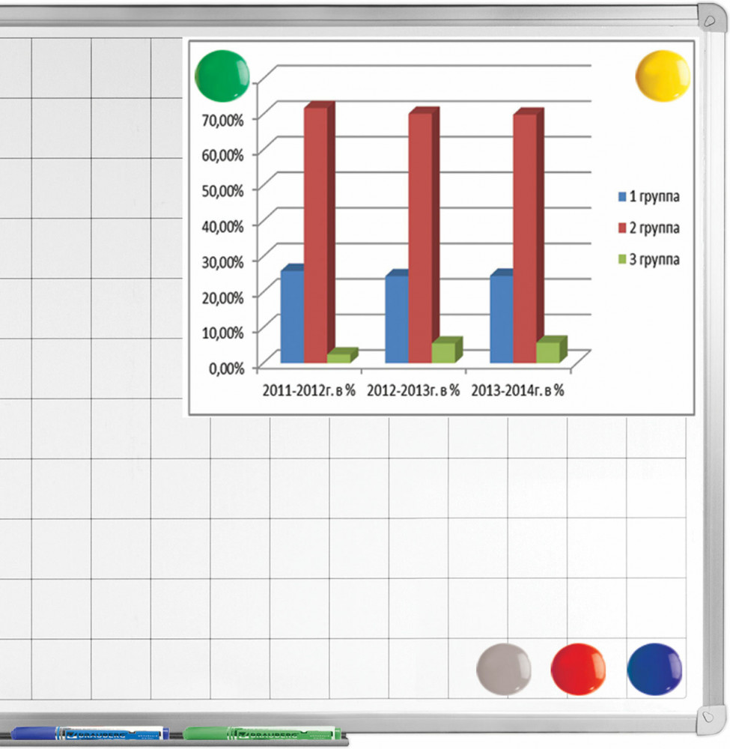
Task: Select the "2 группа" legend label
Action: pos(654,228)
